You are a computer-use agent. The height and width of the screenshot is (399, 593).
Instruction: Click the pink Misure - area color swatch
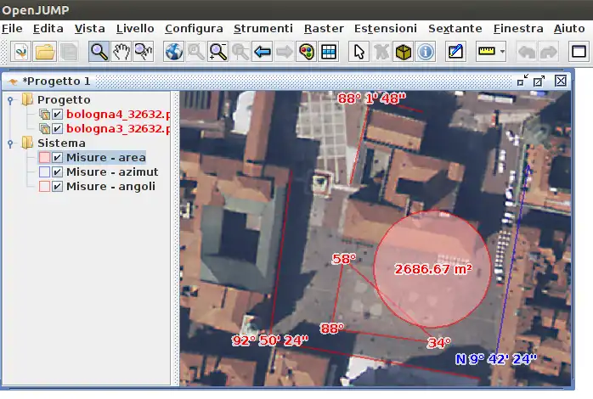point(44,158)
